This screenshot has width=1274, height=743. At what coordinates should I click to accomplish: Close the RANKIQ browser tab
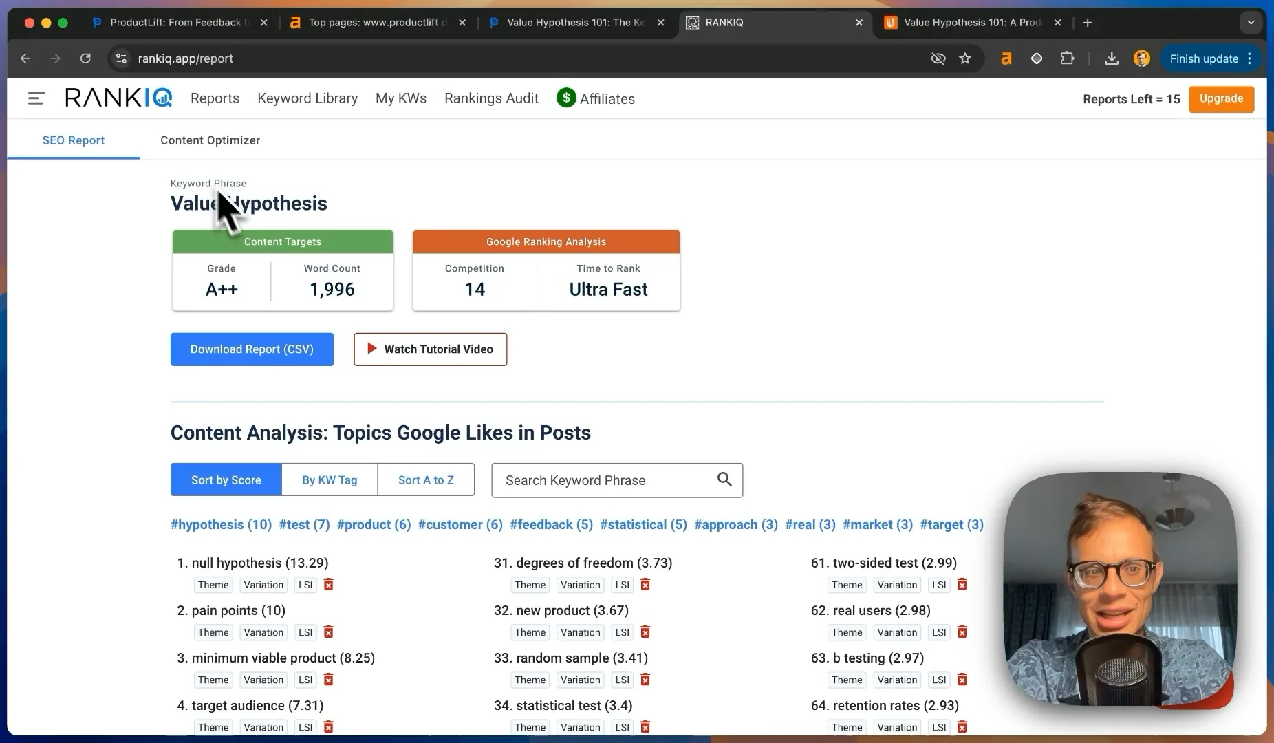pyautogui.click(x=859, y=23)
